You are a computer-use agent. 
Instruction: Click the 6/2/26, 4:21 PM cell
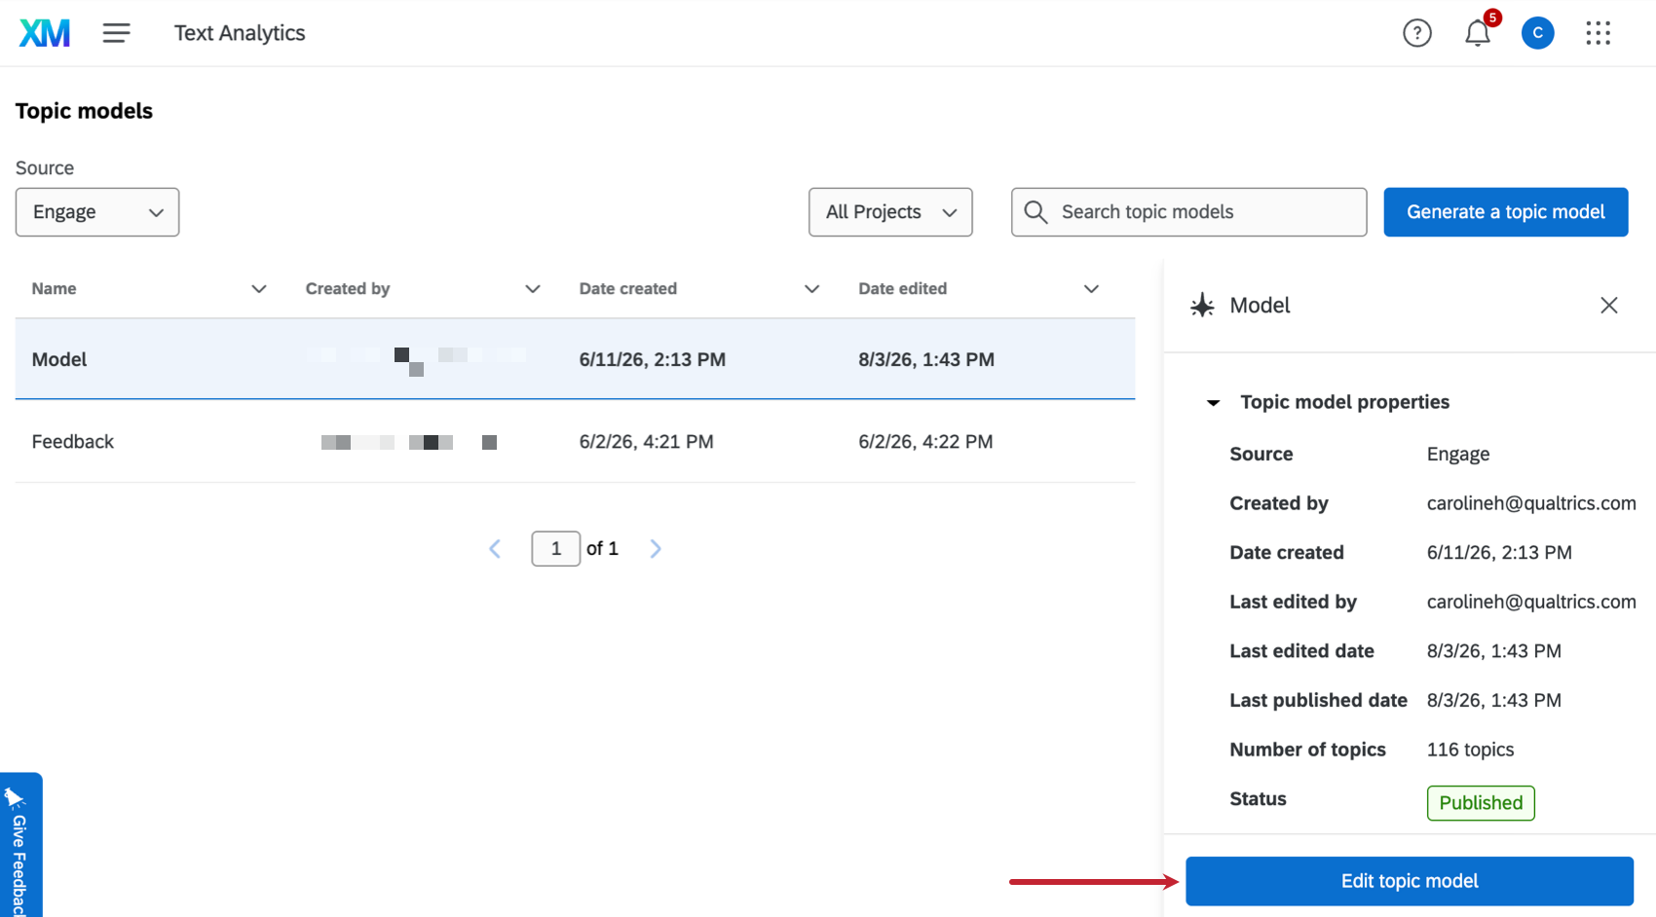click(647, 442)
